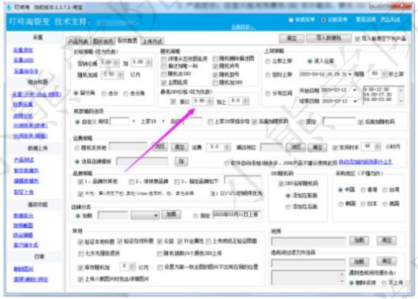Image resolution: width=418 pixels, height=299 pixels.
Task: Toggle the 主图乱序 checkbox
Action: click(x=164, y=82)
